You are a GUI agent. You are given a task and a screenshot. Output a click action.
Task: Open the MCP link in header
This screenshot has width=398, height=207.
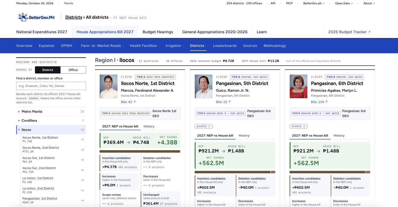coord(289,3)
